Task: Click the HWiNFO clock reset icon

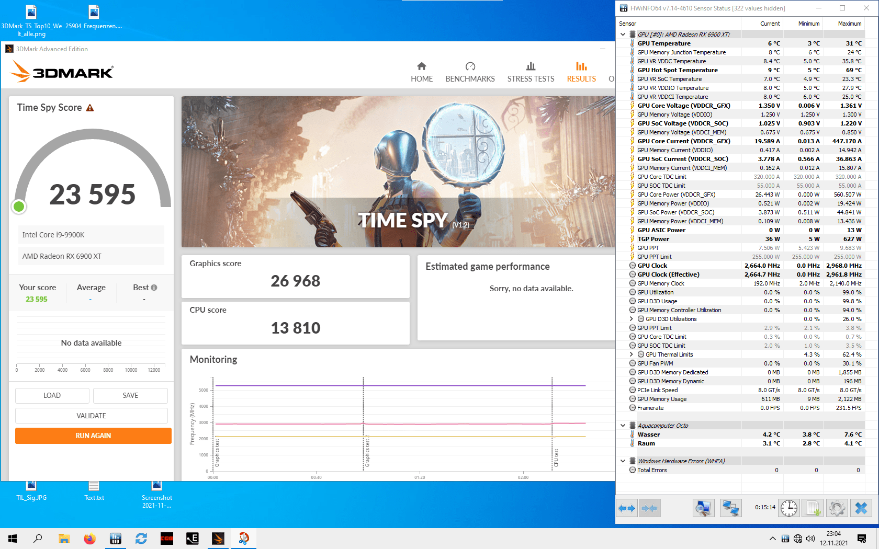Action: point(789,508)
